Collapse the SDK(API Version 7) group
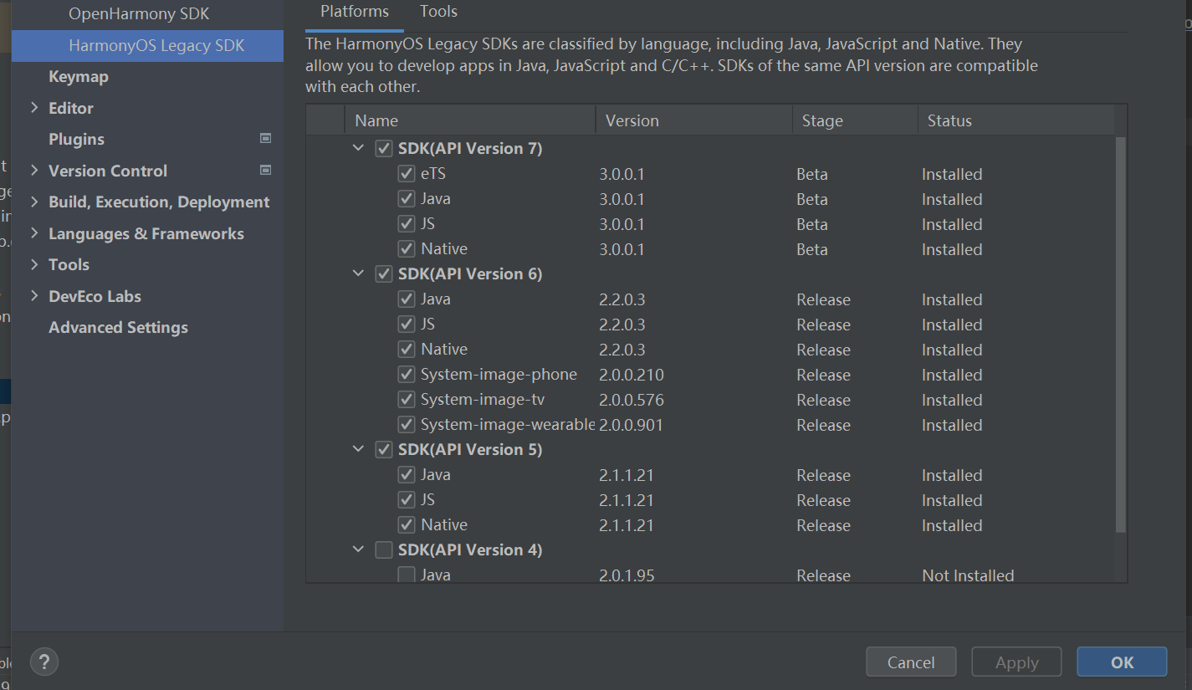This screenshot has width=1192, height=690. [359, 149]
